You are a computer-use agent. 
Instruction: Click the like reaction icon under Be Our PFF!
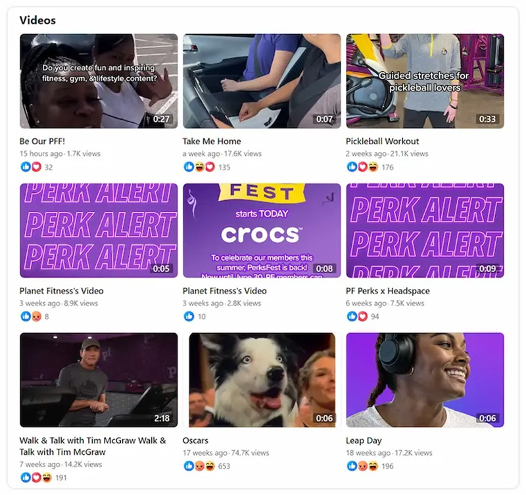[26, 167]
